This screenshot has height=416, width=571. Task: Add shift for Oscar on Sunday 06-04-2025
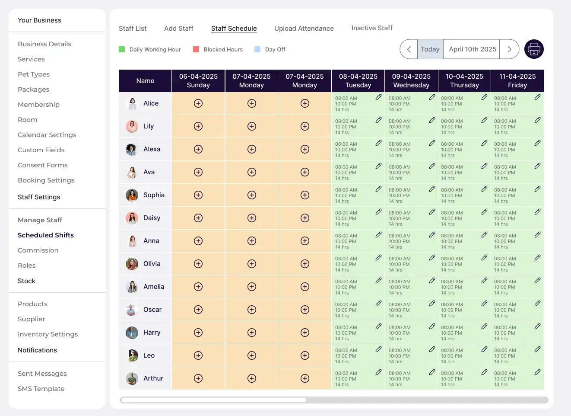[198, 310]
